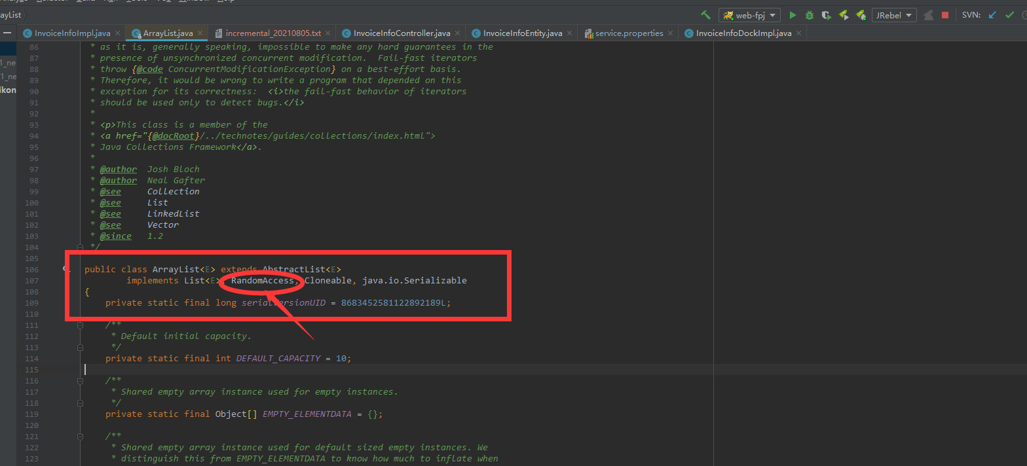Debug with JRebel rocket-bug icon
Image resolution: width=1027 pixels, height=466 pixels.
tap(861, 15)
